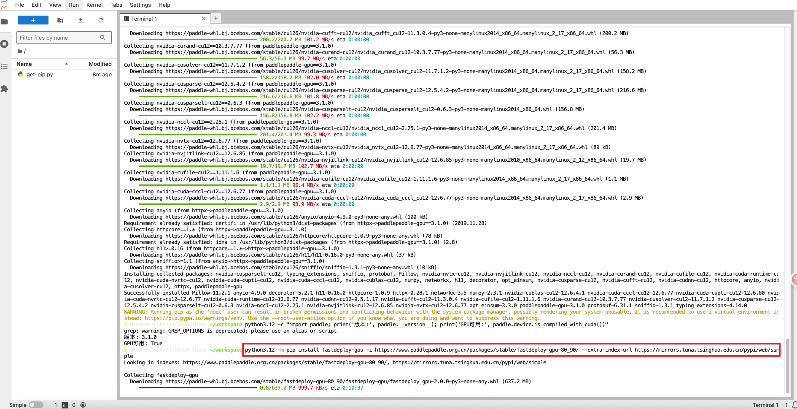Viewport: 797px width, 409px height.
Task: Add a new tab with plus button
Action: pos(216,18)
